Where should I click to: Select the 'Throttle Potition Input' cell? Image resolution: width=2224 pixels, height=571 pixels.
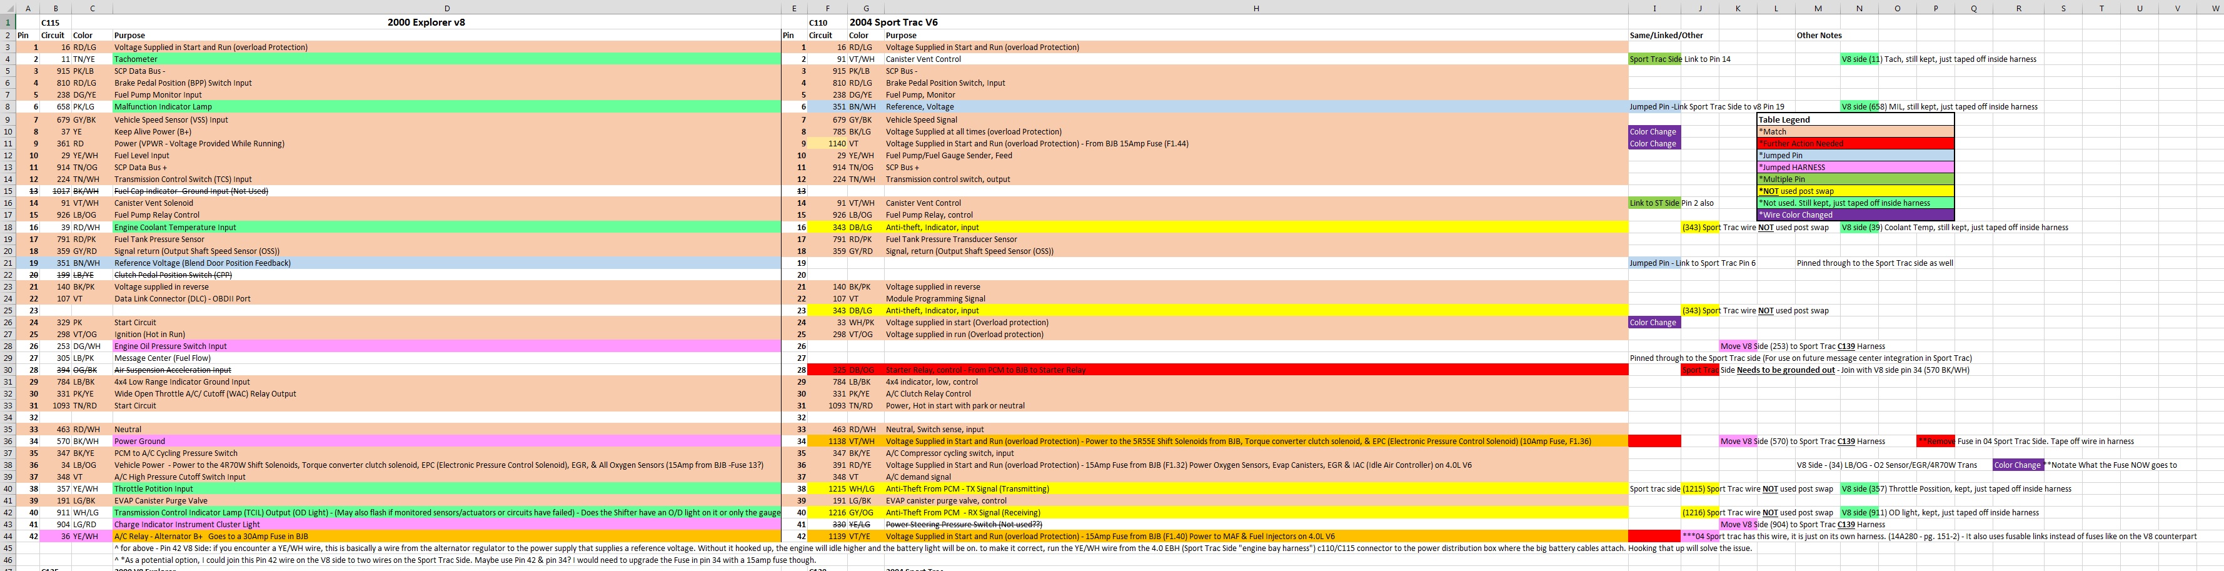coord(446,489)
